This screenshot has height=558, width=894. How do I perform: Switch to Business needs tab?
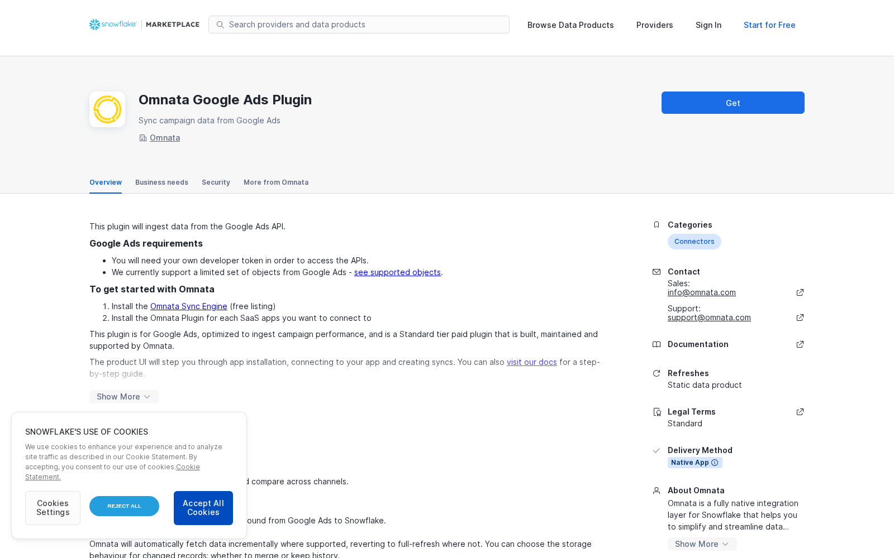point(161,182)
